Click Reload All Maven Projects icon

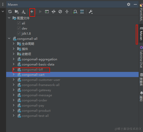tap(10, 12)
